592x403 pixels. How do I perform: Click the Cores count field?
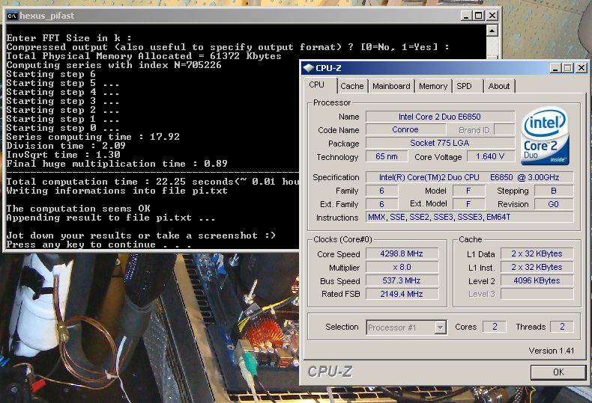[x=495, y=327]
